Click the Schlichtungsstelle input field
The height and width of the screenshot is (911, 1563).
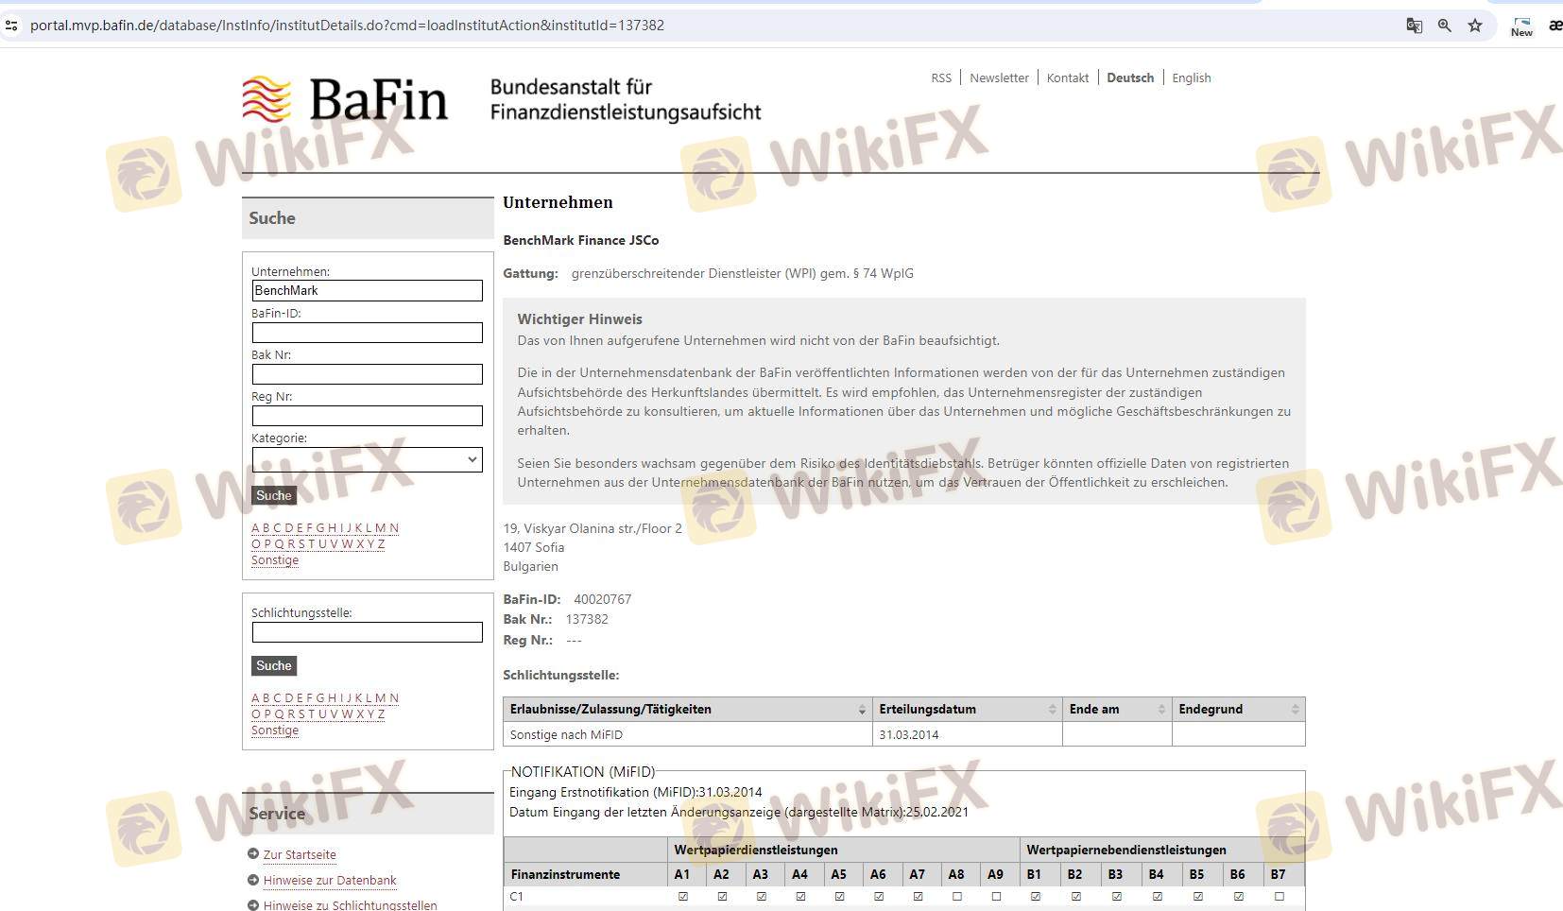click(367, 632)
